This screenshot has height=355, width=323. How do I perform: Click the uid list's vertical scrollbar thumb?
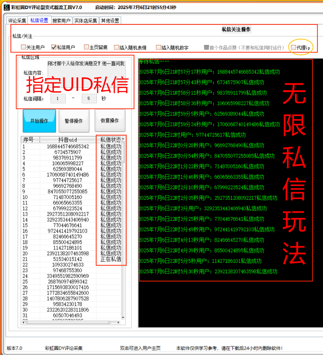pos(123,152)
